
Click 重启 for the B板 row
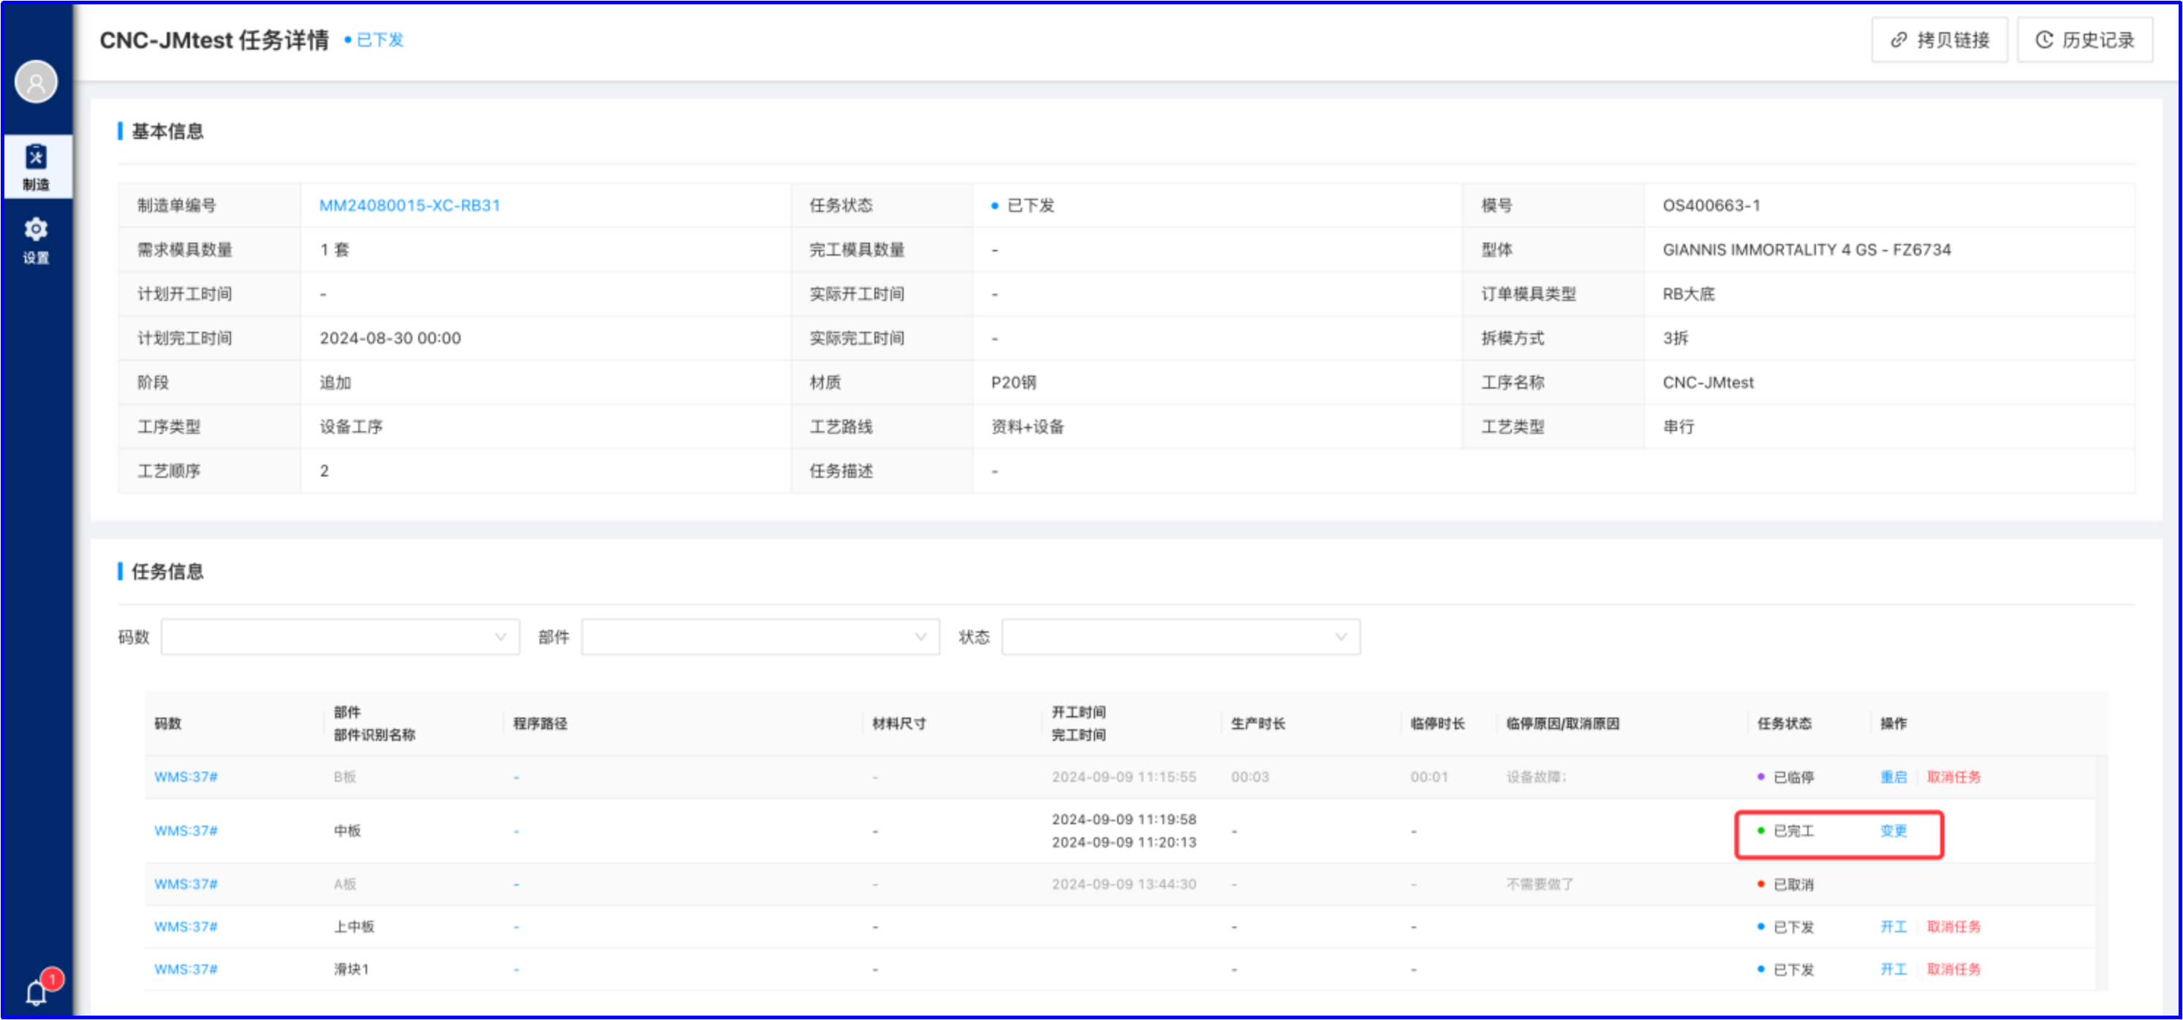tap(1893, 777)
